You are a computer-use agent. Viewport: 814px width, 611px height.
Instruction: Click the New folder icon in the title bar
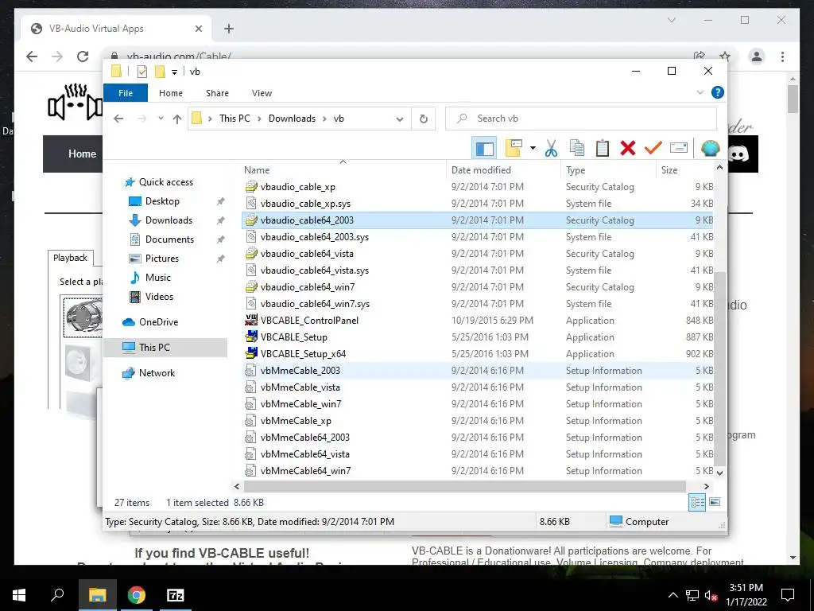[160, 72]
